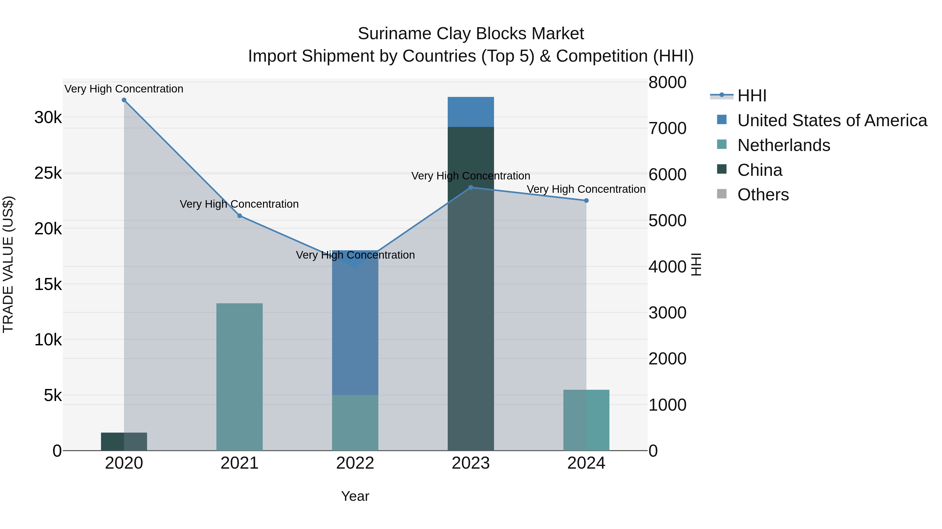Click the right HHI axis title
Viewport: 942px width, 529px height.
[696, 265]
